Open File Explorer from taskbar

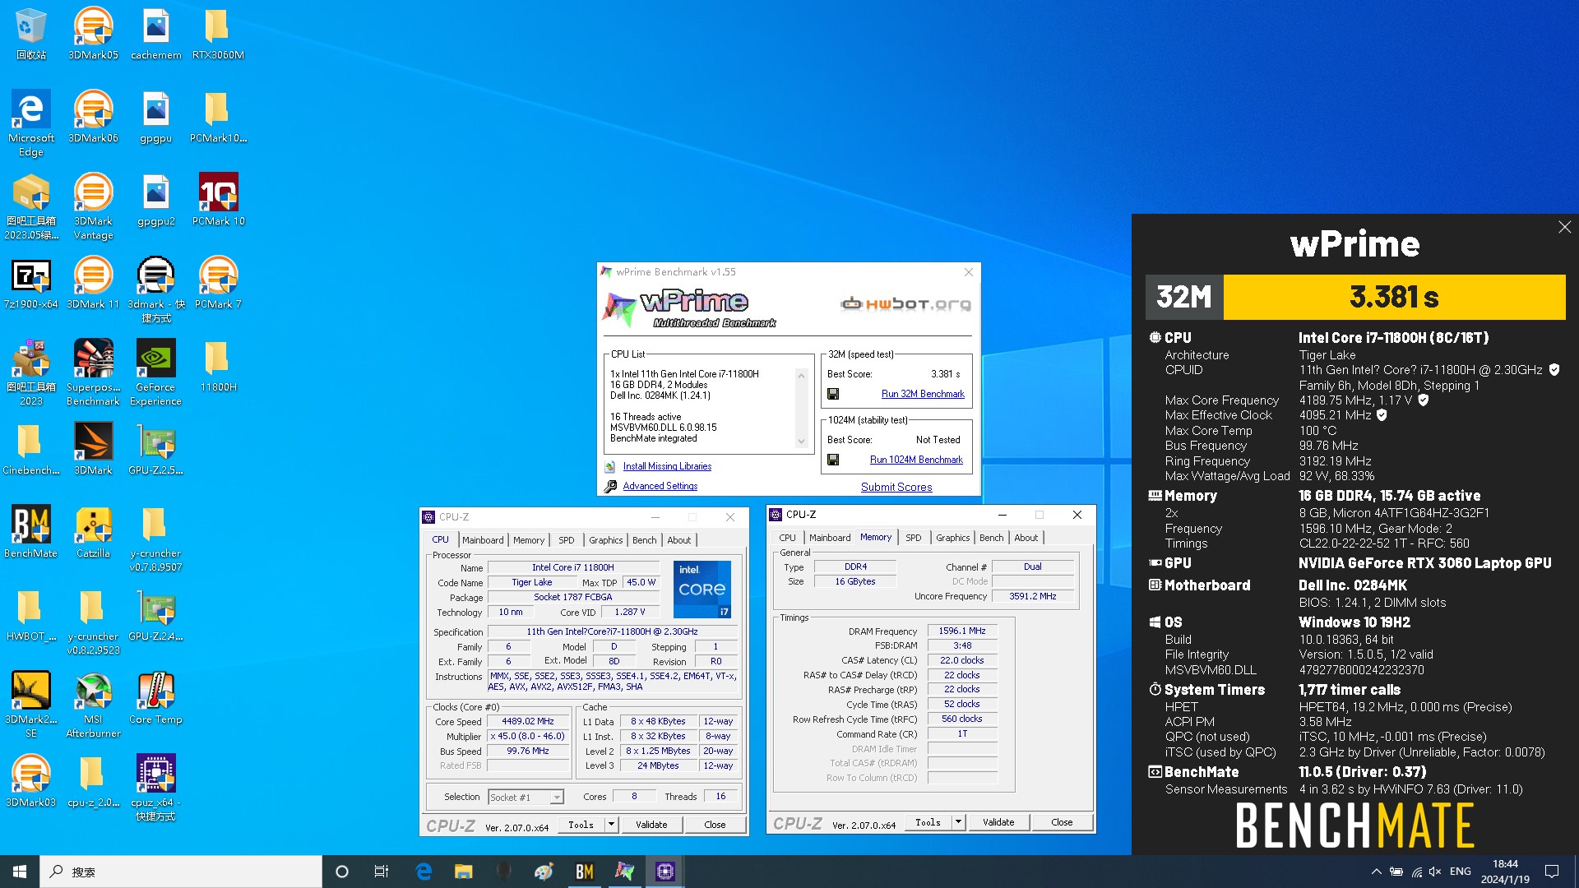coord(463,872)
